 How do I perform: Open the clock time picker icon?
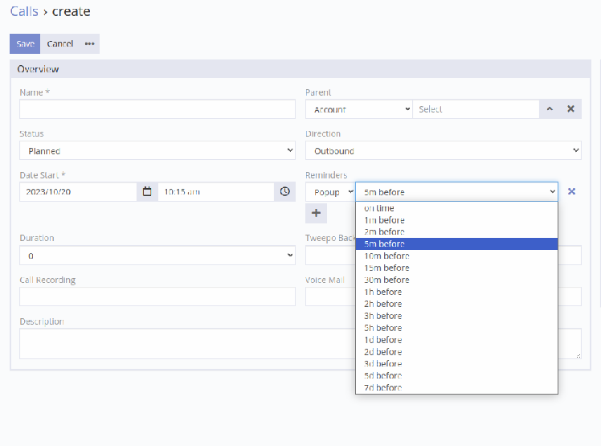pos(284,192)
